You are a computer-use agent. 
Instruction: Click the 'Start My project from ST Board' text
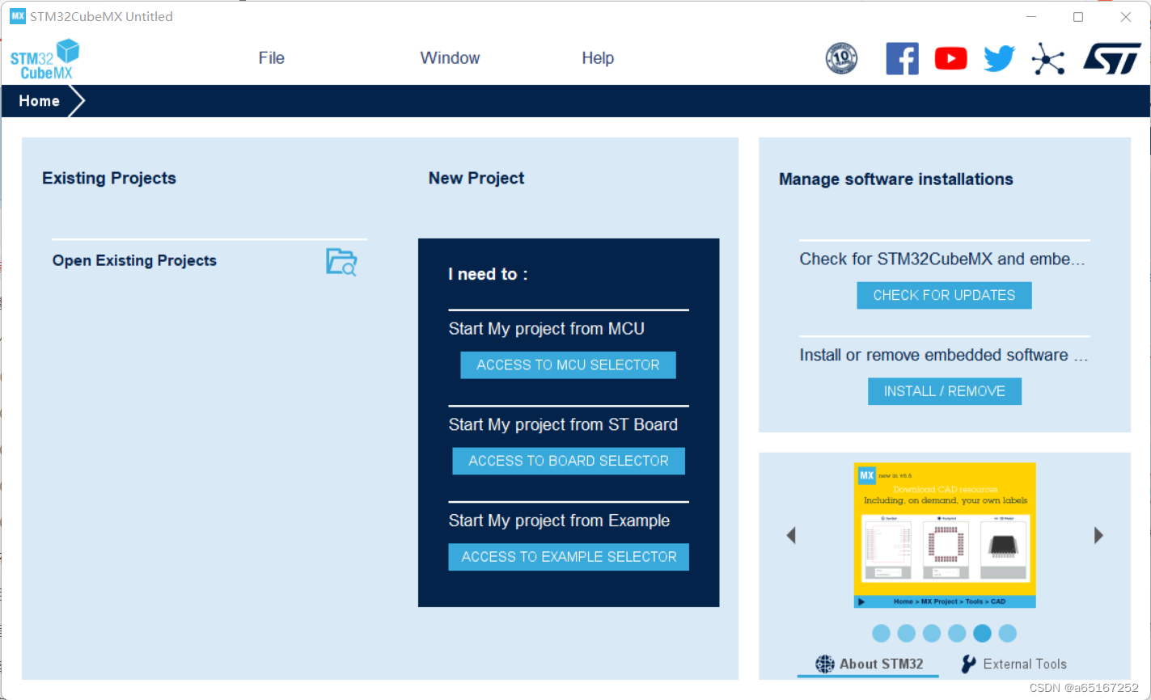563,425
